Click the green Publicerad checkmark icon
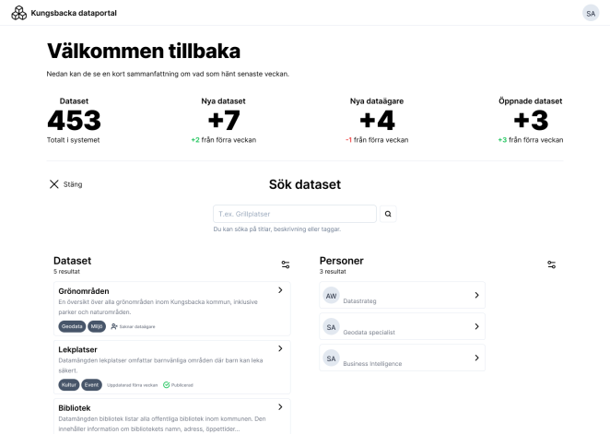 coord(166,384)
